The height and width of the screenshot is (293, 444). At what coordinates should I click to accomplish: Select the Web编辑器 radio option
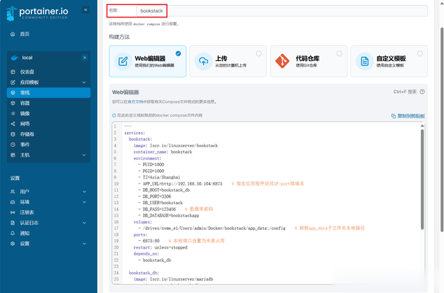(x=178, y=53)
